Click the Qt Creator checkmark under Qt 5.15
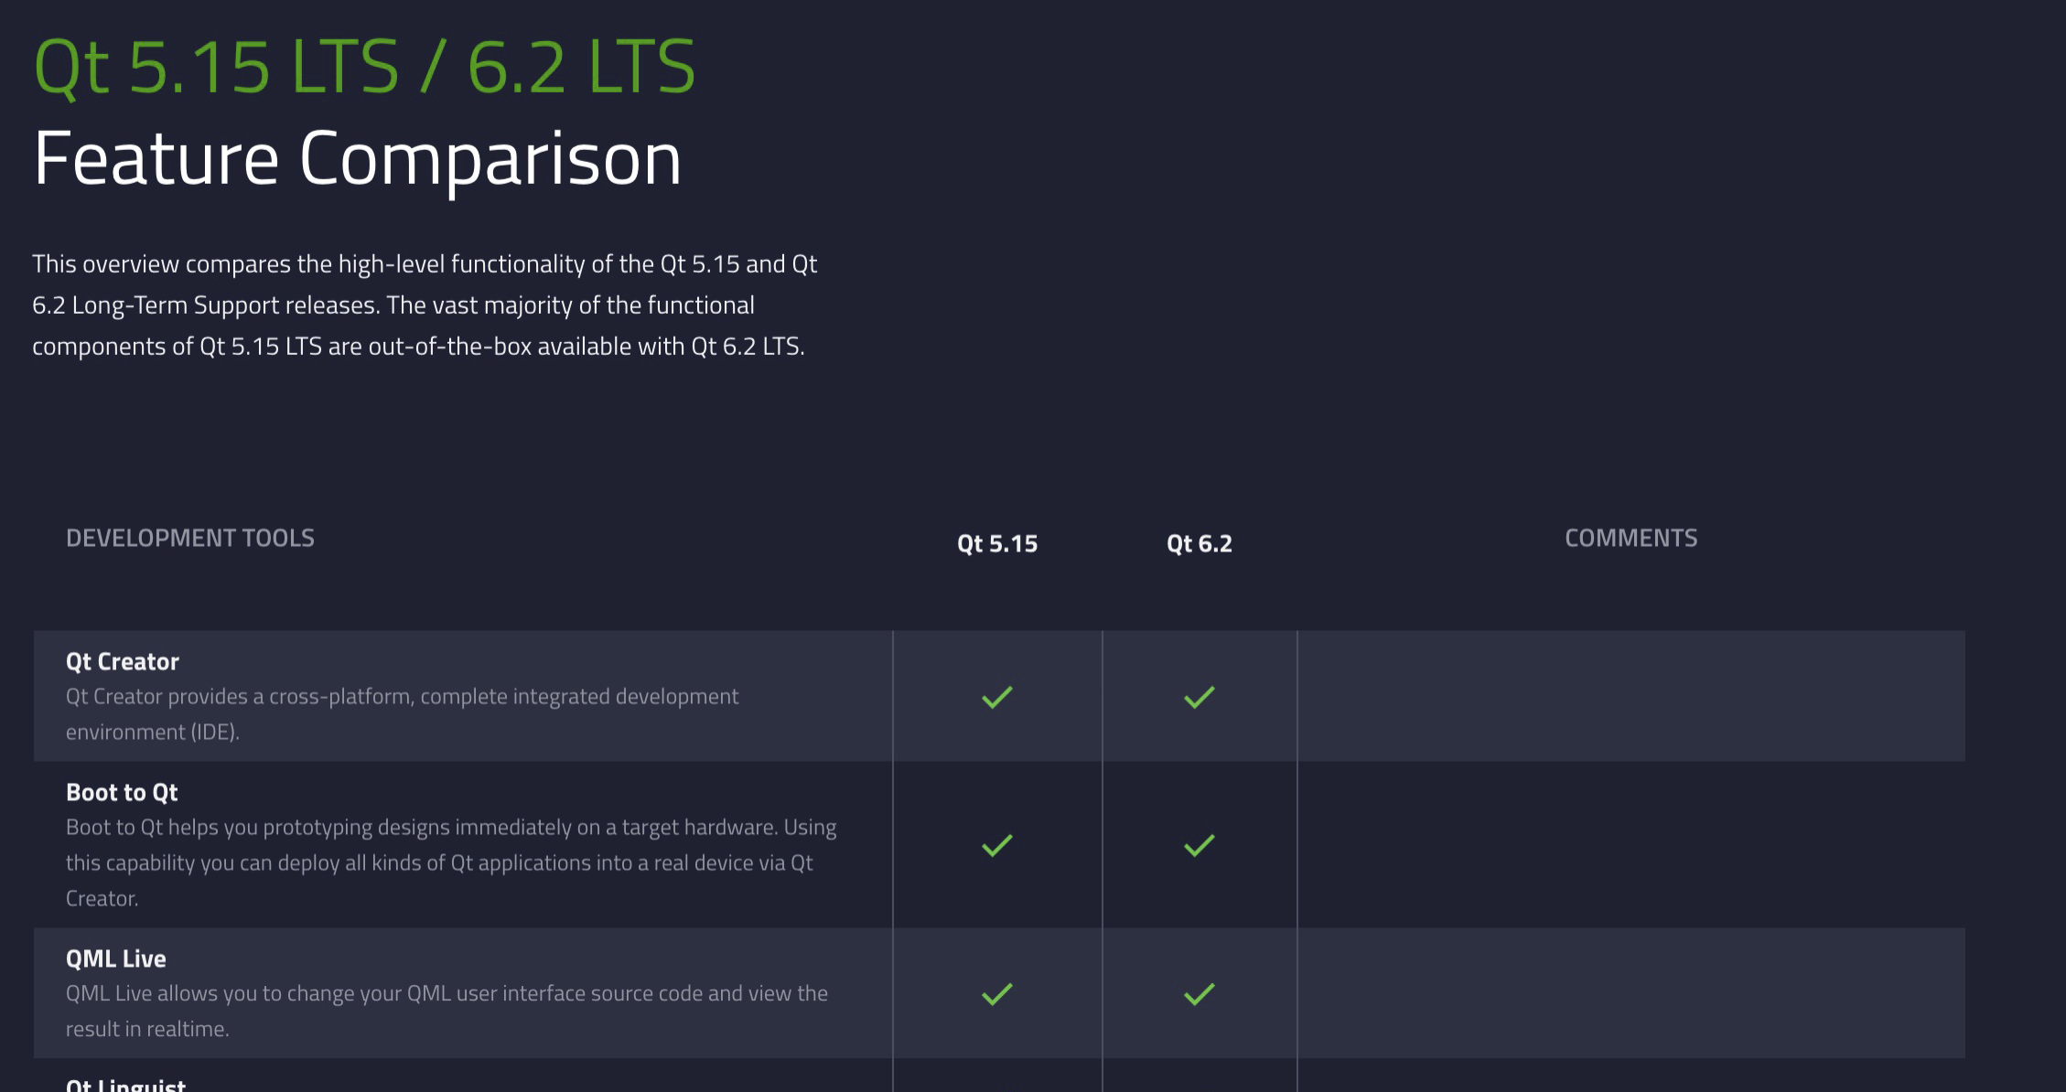 [x=996, y=697]
